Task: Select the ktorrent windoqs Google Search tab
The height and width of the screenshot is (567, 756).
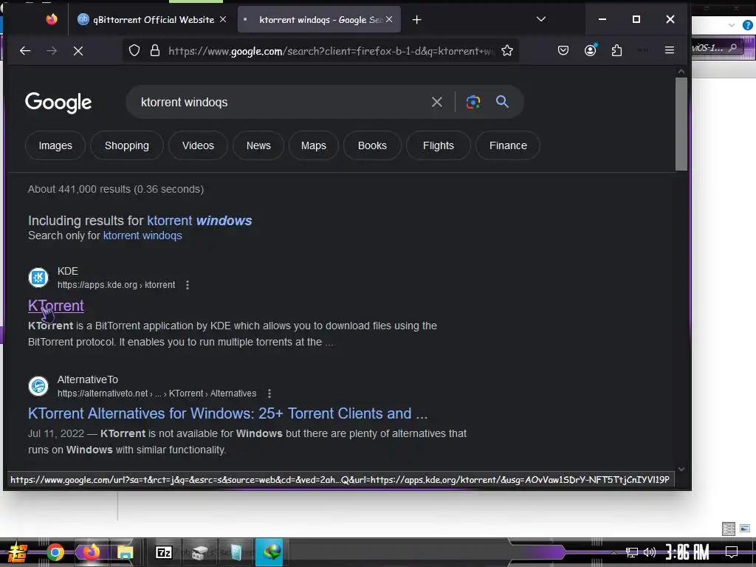Action: tap(319, 20)
